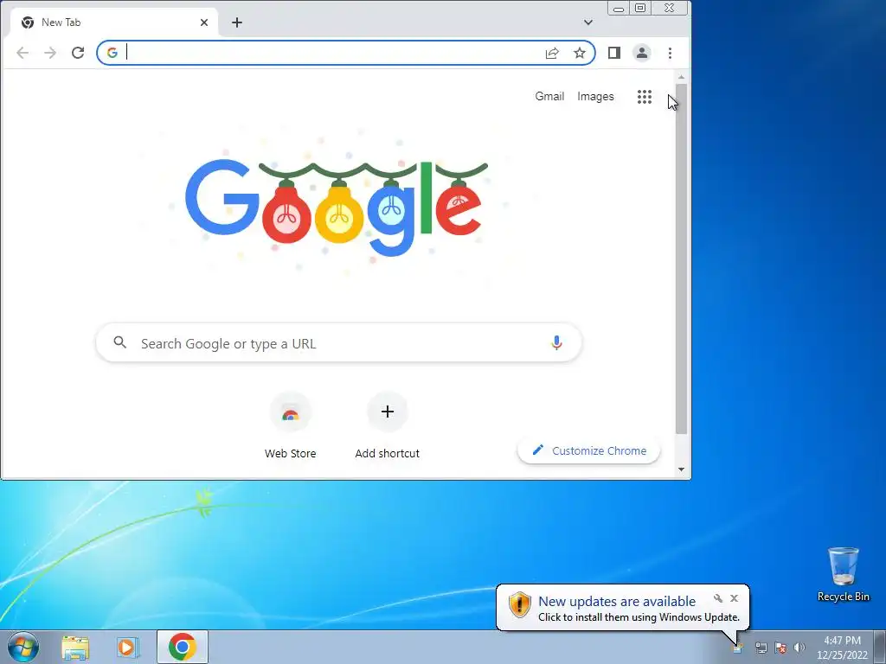Click the Chrome taskbar button

(x=182, y=647)
